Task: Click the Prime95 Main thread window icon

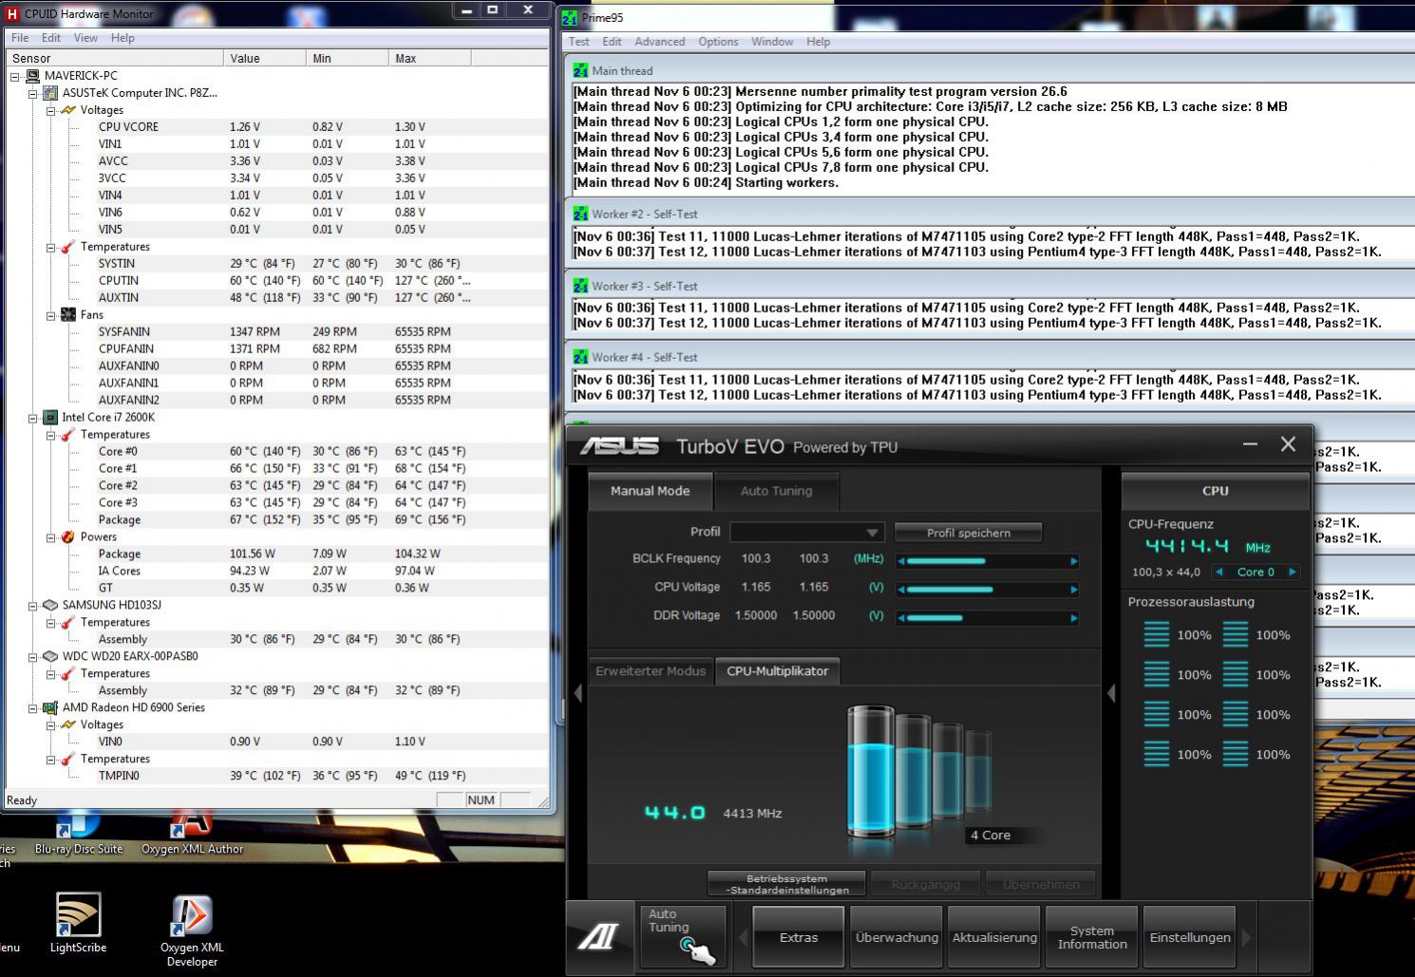Action: 580,70
